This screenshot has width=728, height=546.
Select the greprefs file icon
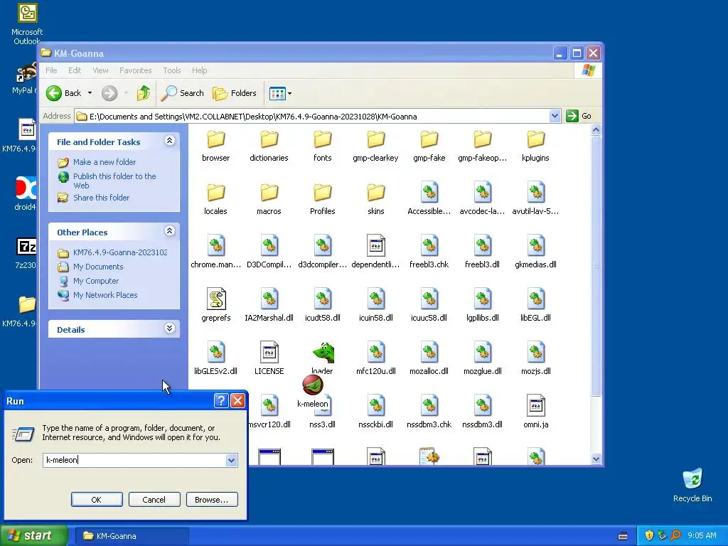(216, 299)
